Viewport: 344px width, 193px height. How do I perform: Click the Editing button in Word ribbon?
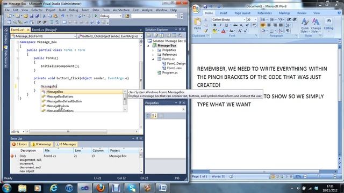point(328,25)
